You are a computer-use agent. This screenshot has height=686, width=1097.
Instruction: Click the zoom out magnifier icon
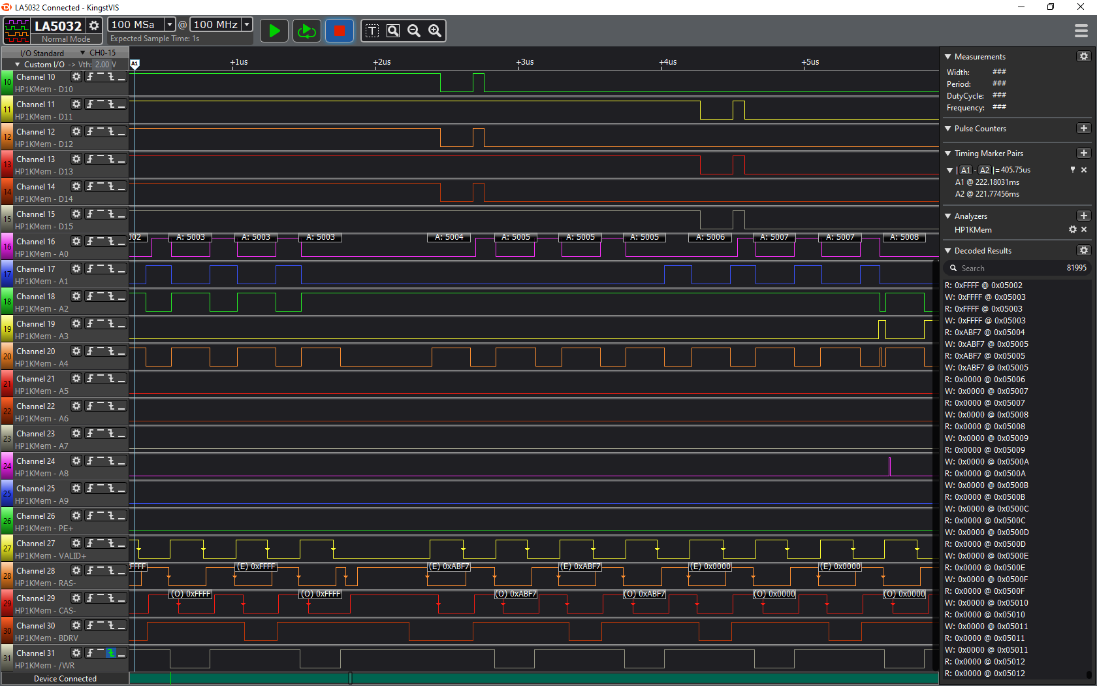414,31
